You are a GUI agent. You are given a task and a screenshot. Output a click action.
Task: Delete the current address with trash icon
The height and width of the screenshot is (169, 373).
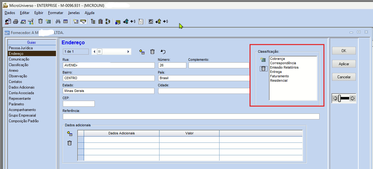[x=153, y=51]
